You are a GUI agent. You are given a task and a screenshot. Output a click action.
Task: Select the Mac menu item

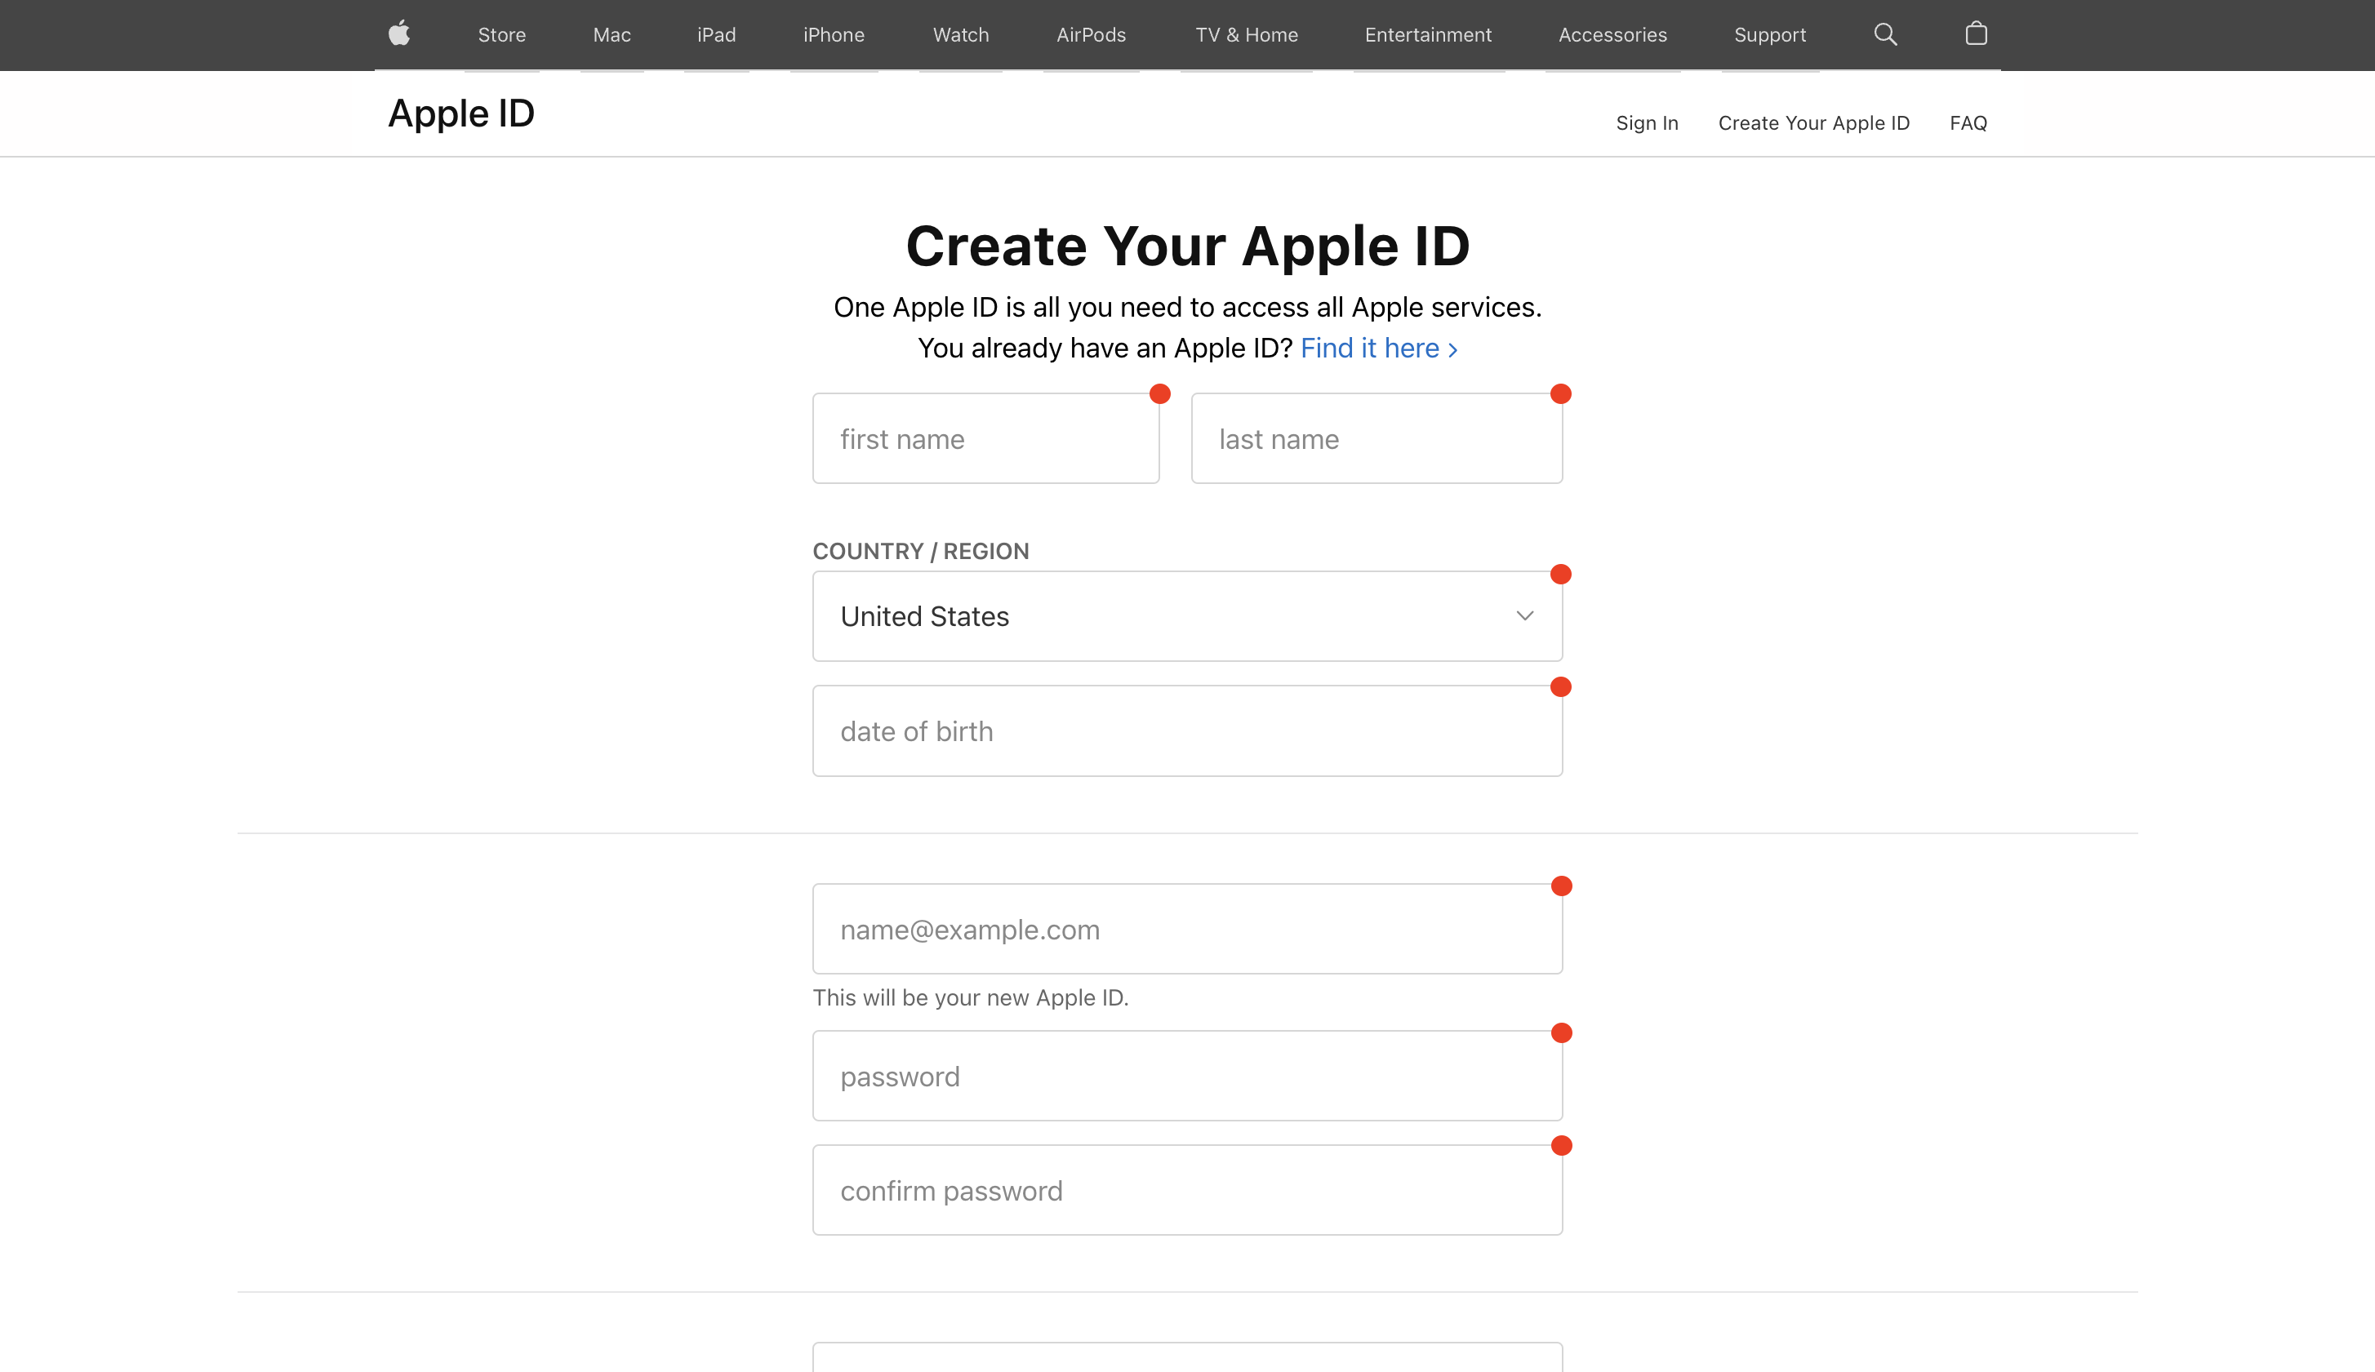tap(611, 35)
